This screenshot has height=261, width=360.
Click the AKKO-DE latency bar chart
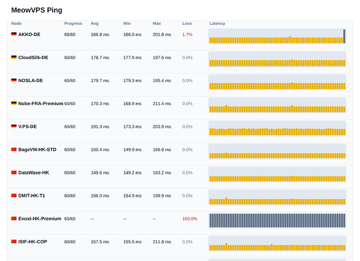pyautogui.click(x=277, y=36)
